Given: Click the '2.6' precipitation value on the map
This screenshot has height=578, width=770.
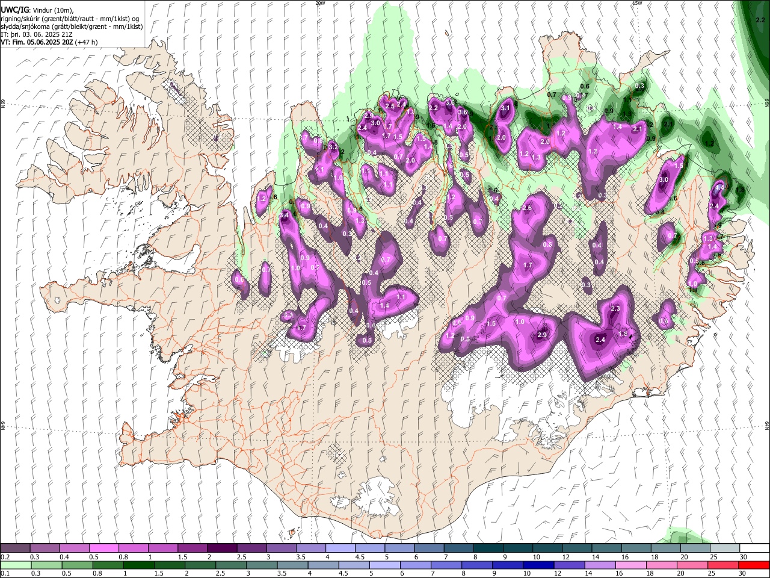Looking at the screenshot, I should [x=527, y=208].
